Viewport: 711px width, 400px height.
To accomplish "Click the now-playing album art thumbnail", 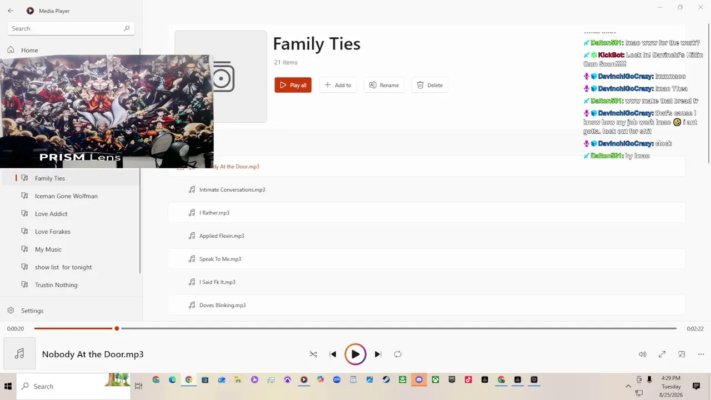I will pos(19,354).
